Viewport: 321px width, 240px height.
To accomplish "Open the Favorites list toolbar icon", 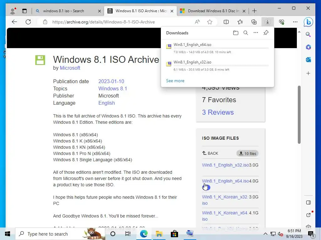I will [240, 22].
